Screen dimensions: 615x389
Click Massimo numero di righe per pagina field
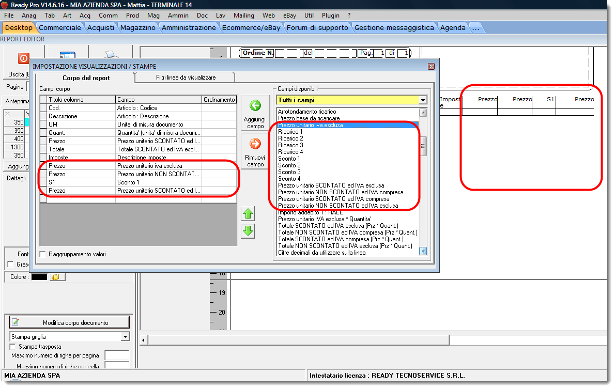(x=117, y=355)
